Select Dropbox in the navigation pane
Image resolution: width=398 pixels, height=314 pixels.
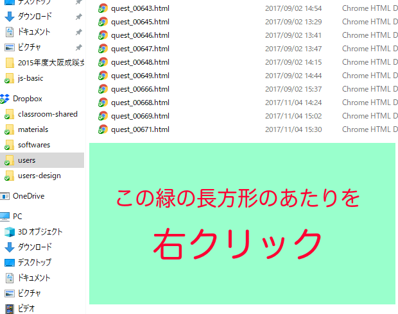pyautogui.click(x=28, y=99)
